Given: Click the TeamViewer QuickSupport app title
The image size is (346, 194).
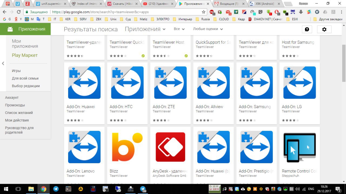Looking at the screenshot, I should point(127,42).
